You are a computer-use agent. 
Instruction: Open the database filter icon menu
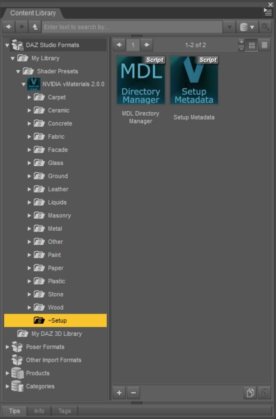point(247,27)
